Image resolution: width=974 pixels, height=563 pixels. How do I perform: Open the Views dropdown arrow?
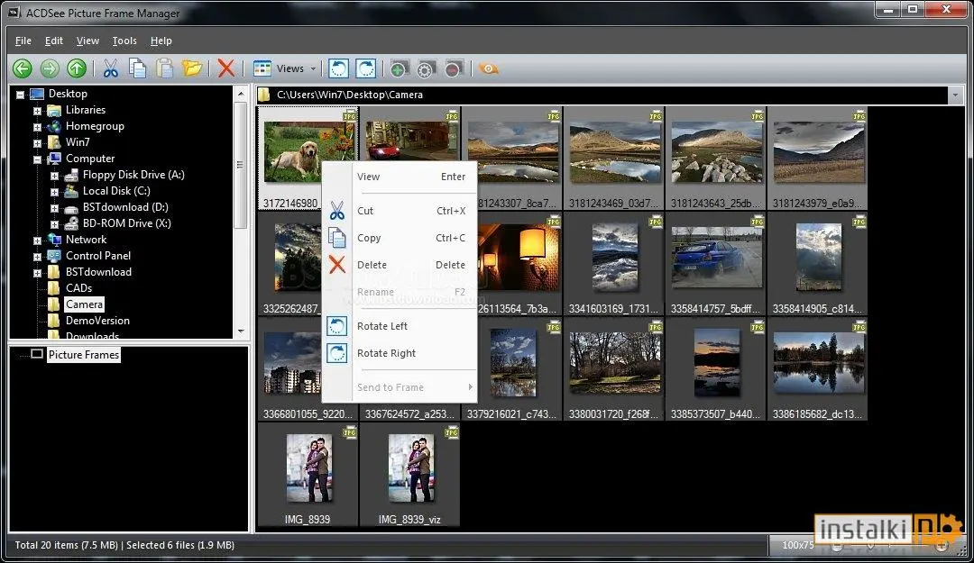tap(313, 68)
